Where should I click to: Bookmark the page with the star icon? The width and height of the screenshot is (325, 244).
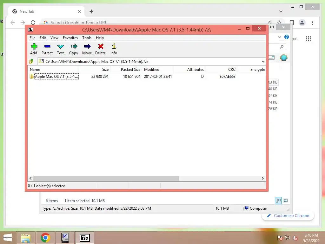click(x=279, y=22)
